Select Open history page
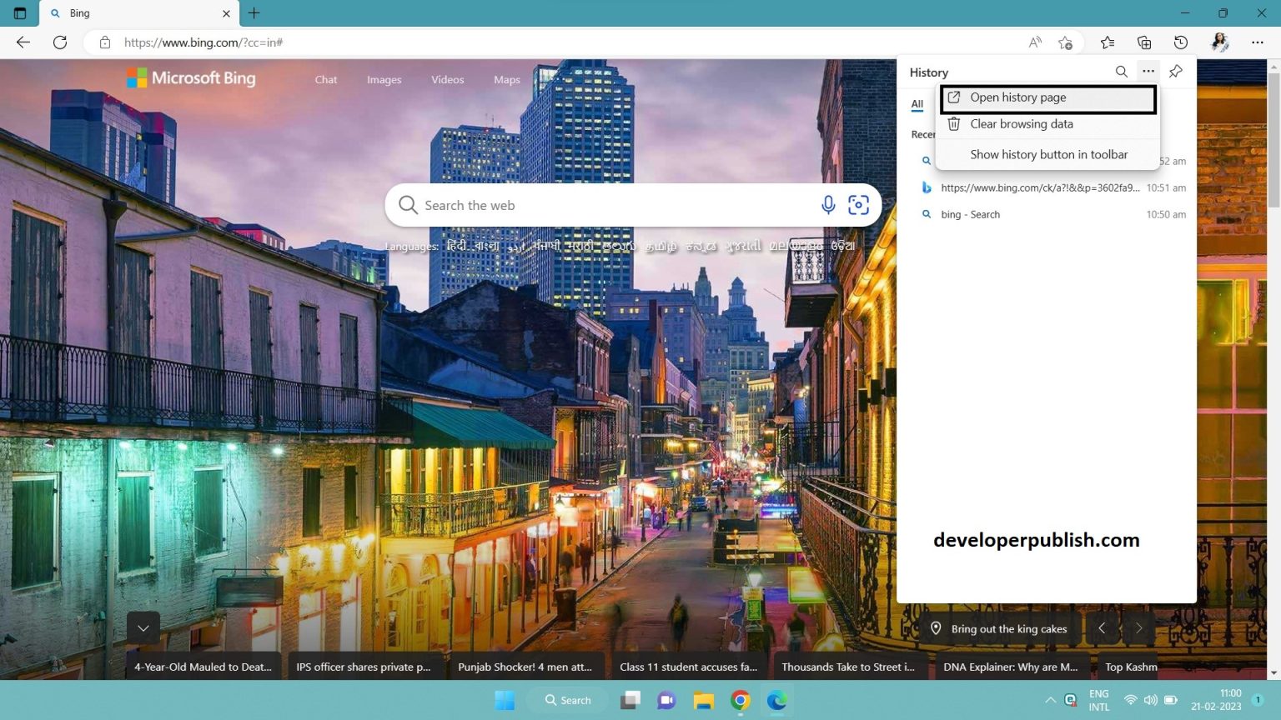 [1017, 97]
